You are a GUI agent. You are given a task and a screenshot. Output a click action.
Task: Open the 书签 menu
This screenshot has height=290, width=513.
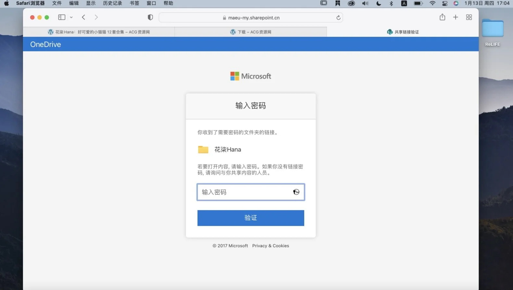point(134,3)
